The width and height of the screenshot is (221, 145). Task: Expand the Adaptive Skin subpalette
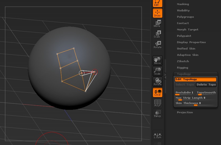(187, 55)
